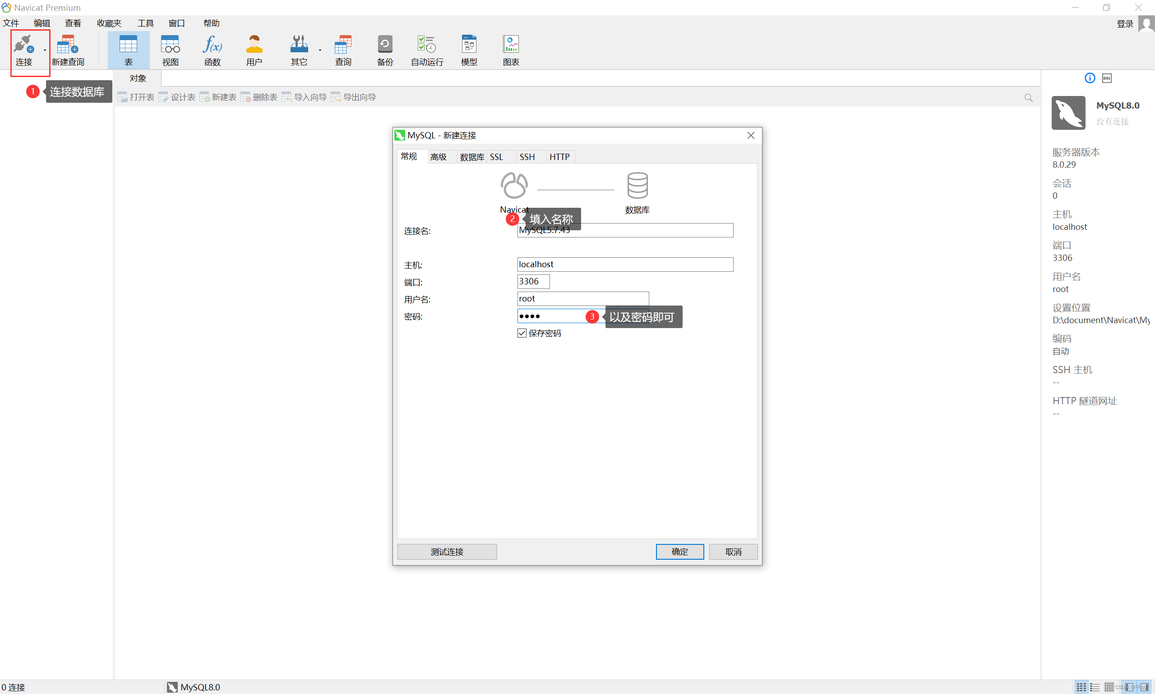
Task: Open the 收藏夹 menu
Action: click(109, 23)
